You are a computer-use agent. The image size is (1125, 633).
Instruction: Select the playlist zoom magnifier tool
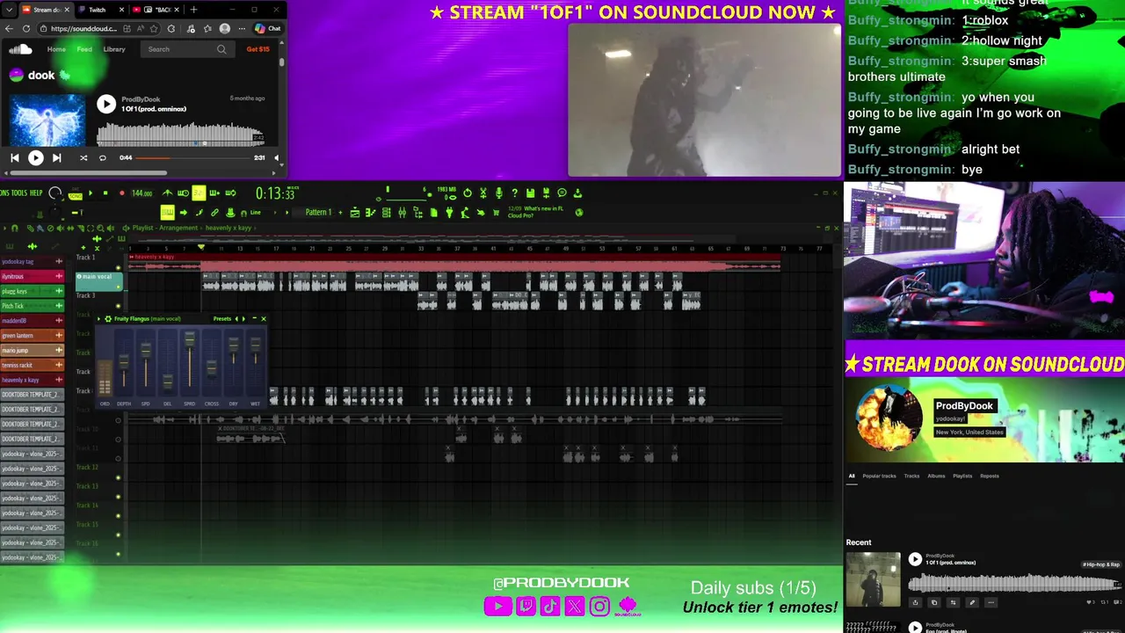point(100,229)
